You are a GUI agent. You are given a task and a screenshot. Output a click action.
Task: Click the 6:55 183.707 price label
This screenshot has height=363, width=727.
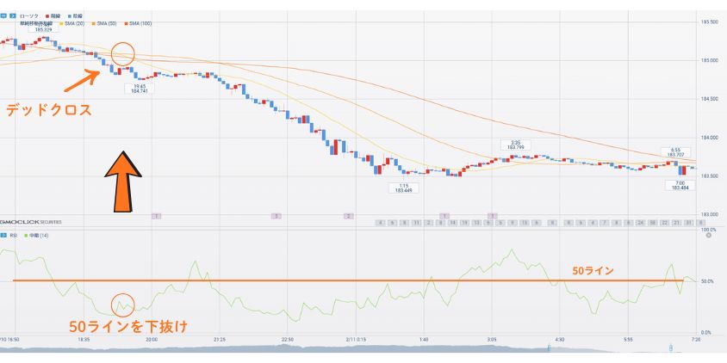pyautogui.click(x=675, y=152)
